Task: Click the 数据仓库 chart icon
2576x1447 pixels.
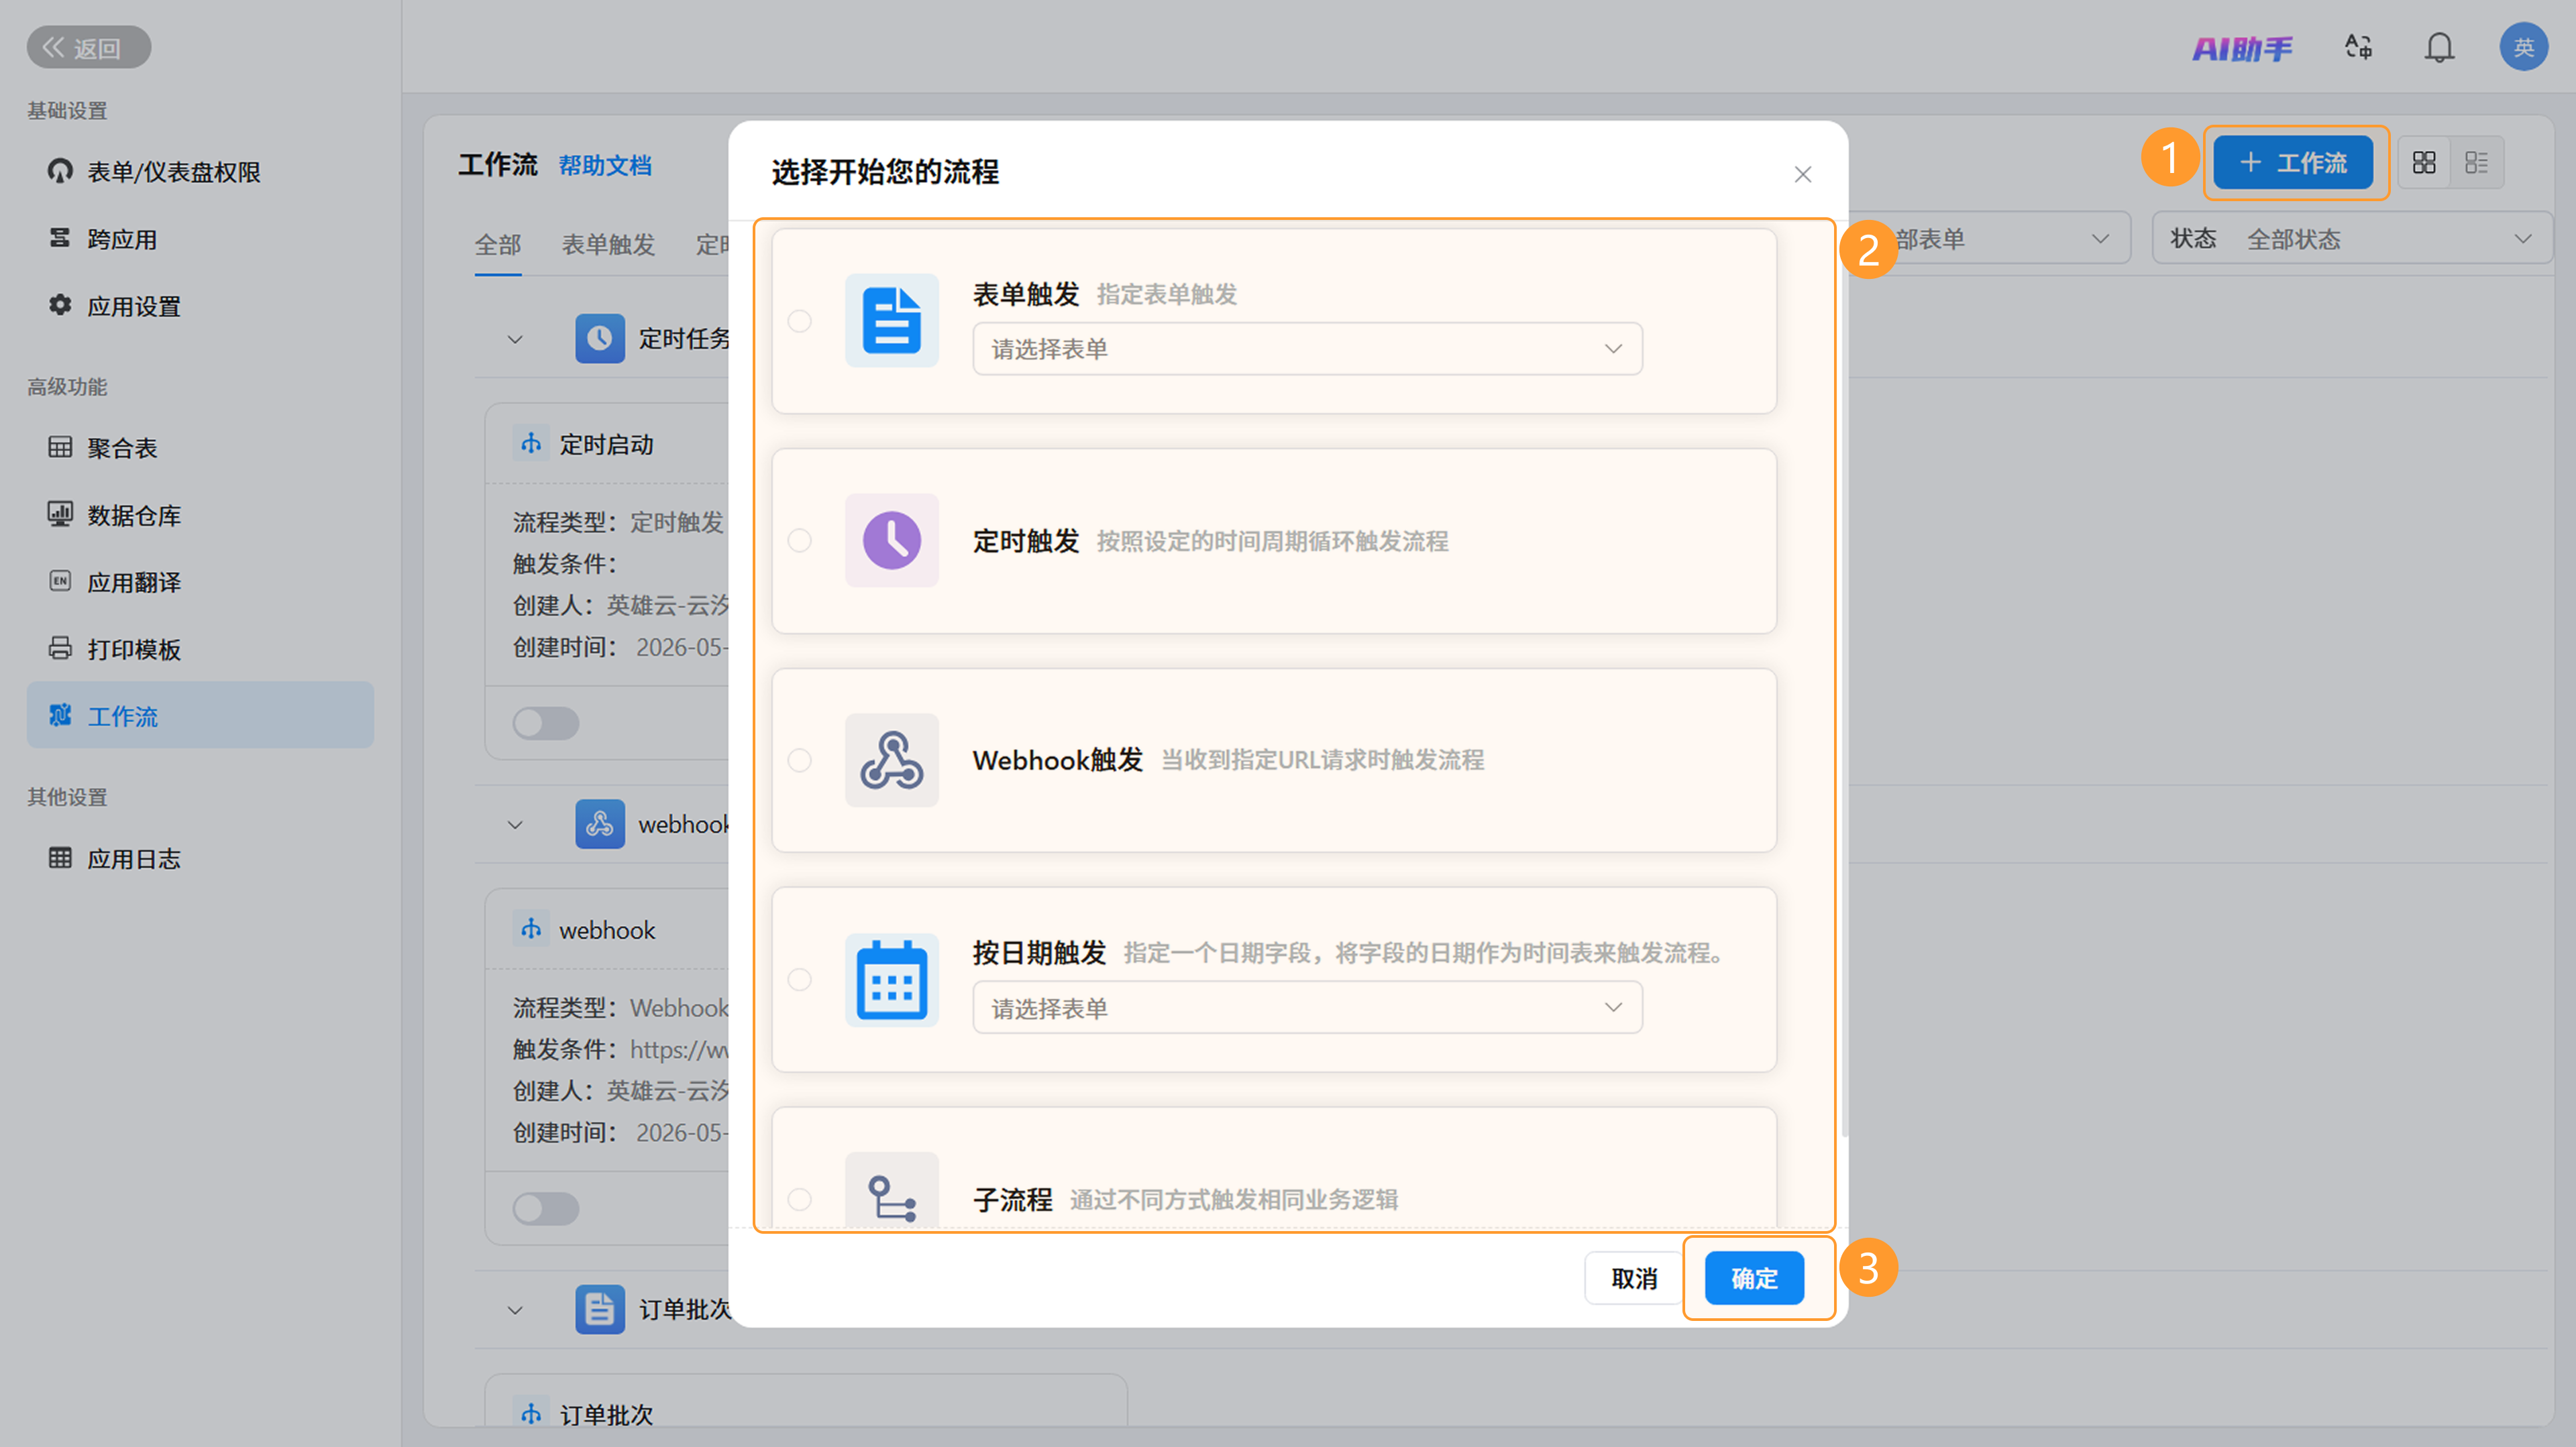Action: pos(60,514)
